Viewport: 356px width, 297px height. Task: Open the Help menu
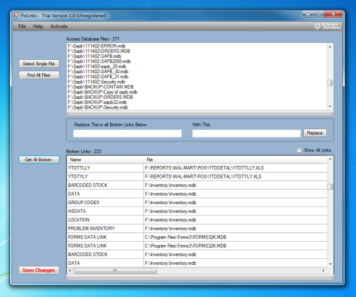tap(38, 26)
